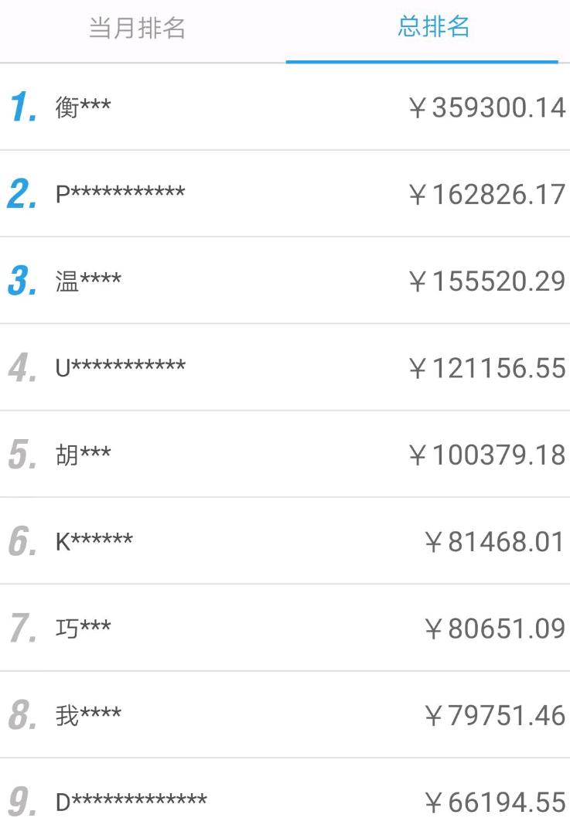The height and width of the screenshot is (835, 570).
Task: Tap the gray rank number 4 badge
Action: tap(23, 367)
